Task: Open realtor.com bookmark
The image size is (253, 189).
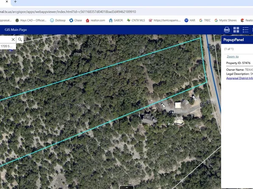Action: click(96, 20)
